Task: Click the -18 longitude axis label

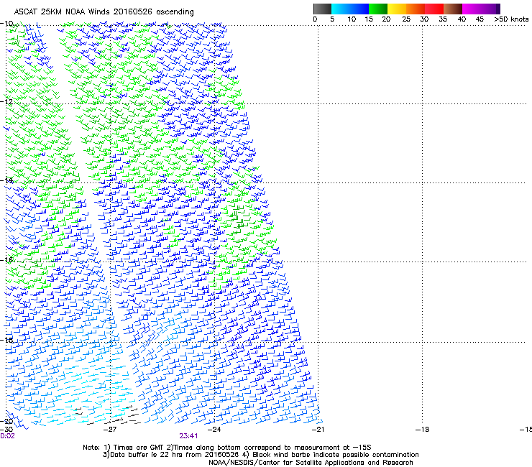Action: pos(422,430)
